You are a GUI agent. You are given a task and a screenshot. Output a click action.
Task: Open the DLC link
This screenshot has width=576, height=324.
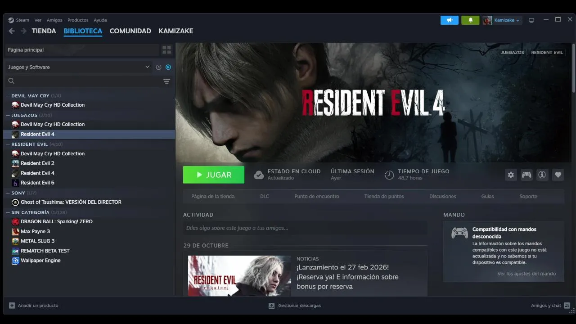click(265, 197)
